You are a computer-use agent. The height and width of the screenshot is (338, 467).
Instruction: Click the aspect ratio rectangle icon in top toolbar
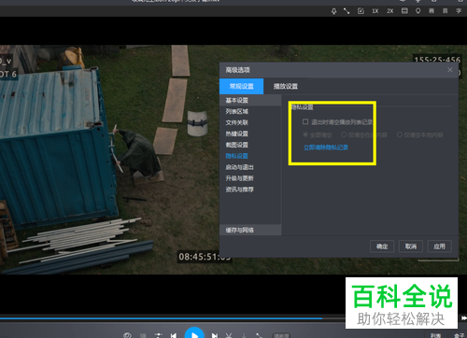(x=404, y=11)
